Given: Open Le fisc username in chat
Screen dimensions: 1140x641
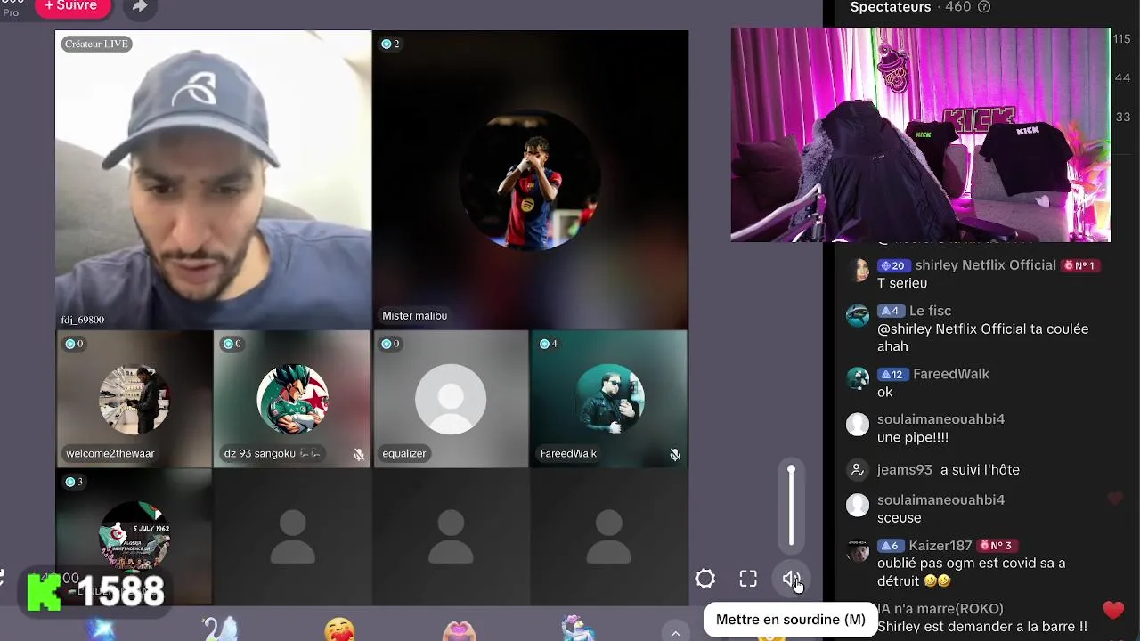Looking at the screenshot, I should [x=931, y=311].
